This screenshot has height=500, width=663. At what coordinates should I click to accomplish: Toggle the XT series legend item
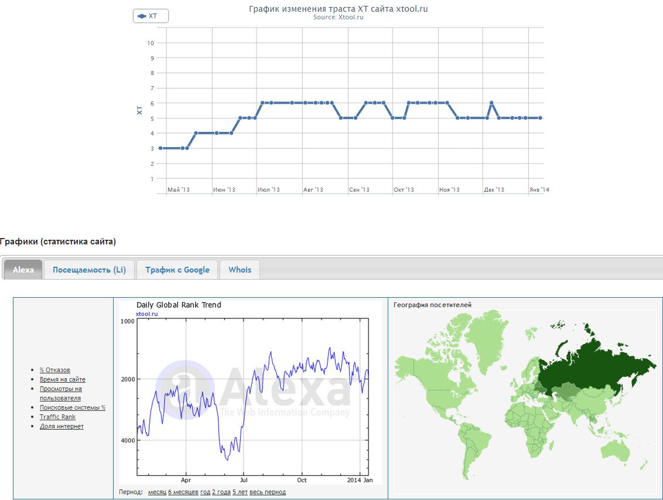click(x=151, y=16)
